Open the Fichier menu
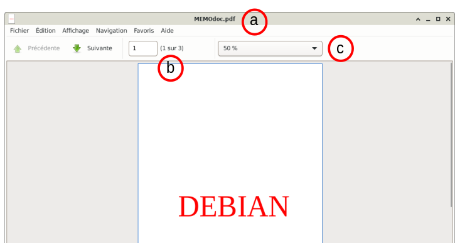The image size is (460, 243). (19, 31)
